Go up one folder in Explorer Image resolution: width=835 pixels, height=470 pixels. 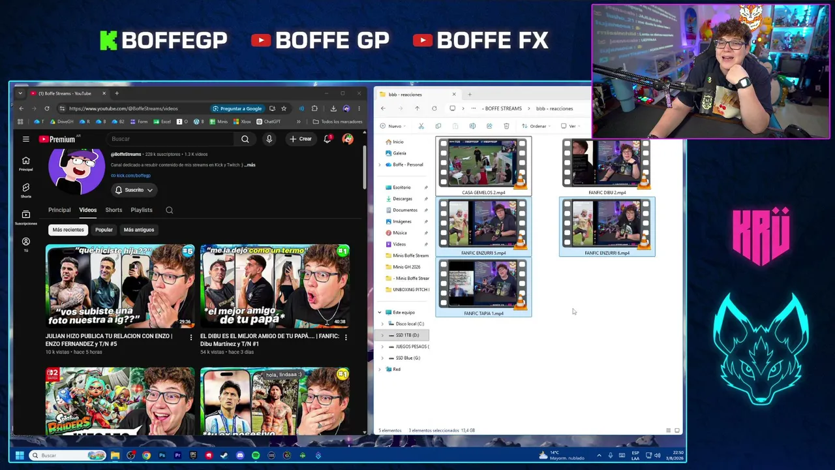coord(417,108)
